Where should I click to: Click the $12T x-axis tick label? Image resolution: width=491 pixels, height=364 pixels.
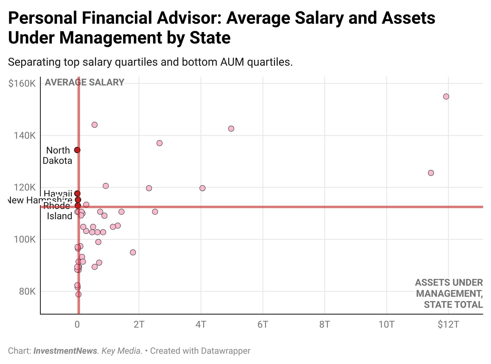(448, 324)
